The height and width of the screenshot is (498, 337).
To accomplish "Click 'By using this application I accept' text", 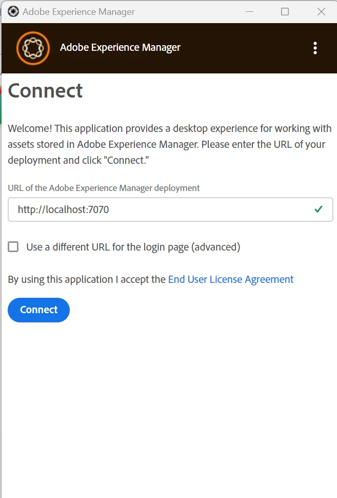I will (x=87, y=279).
